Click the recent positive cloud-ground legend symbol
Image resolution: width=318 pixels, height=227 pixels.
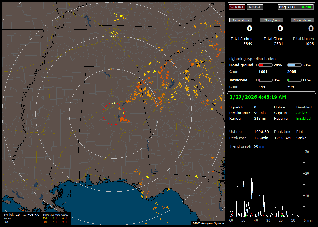pyautogui.click(x=31, y=218)
